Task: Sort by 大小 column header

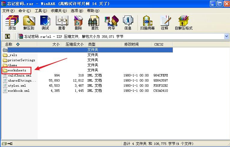Action: [49, 44]
